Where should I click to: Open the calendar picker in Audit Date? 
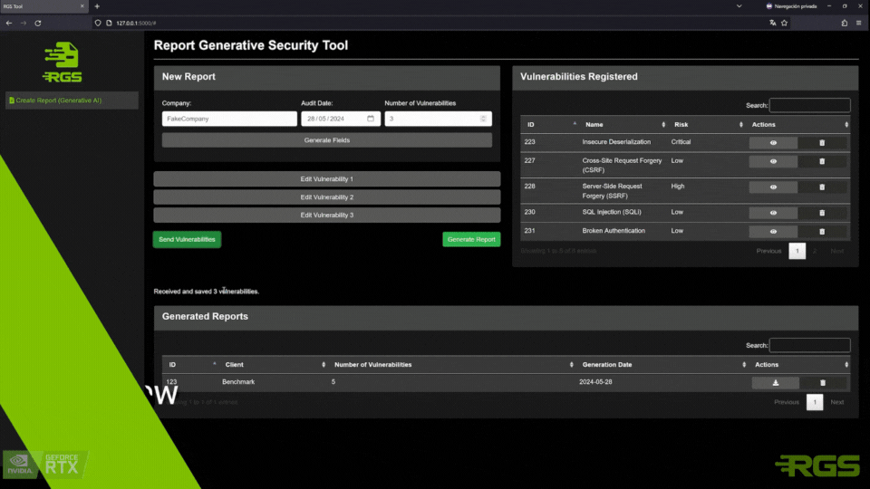tap(371, 118)
